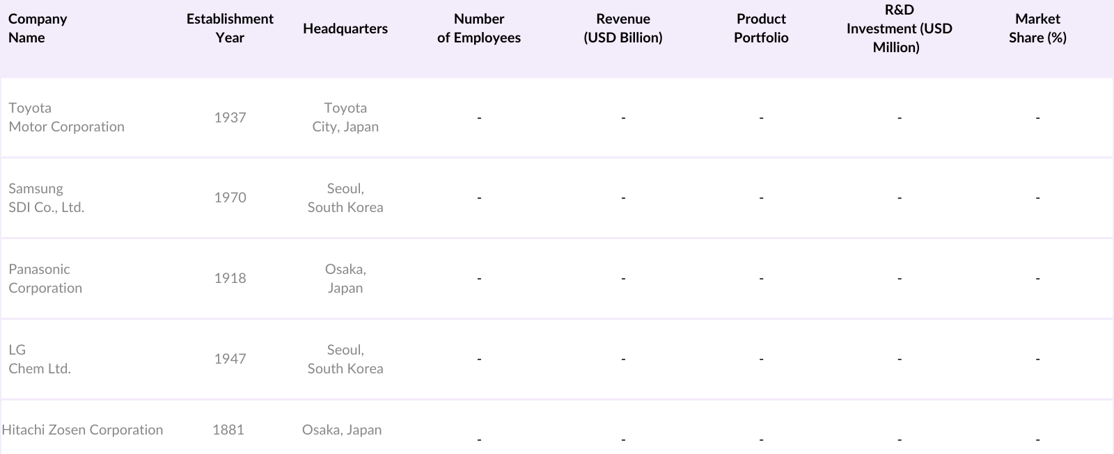Select the LG Chem Ltd. cell
This screenshot has width=1114, height=454.
pyautogui.click(x=40, y=359)
